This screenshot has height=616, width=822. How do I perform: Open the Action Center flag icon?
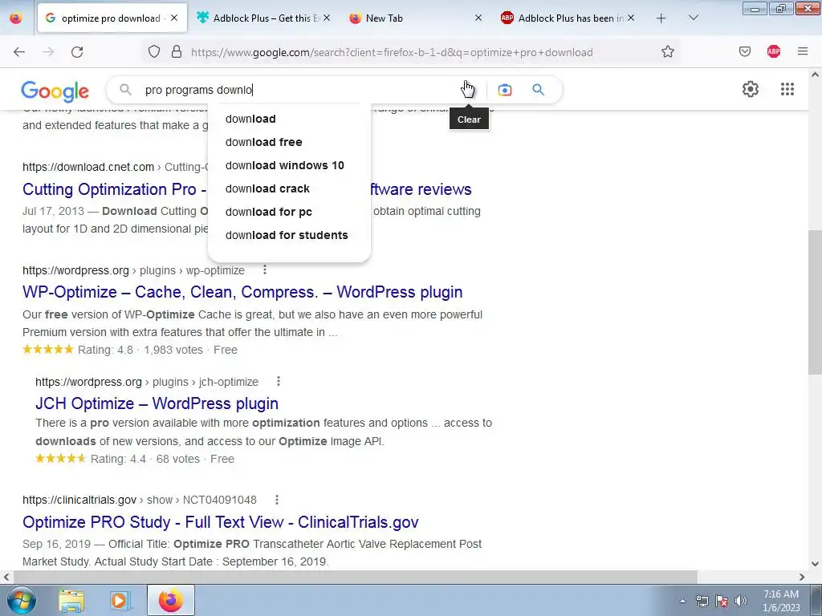[722, 601]
